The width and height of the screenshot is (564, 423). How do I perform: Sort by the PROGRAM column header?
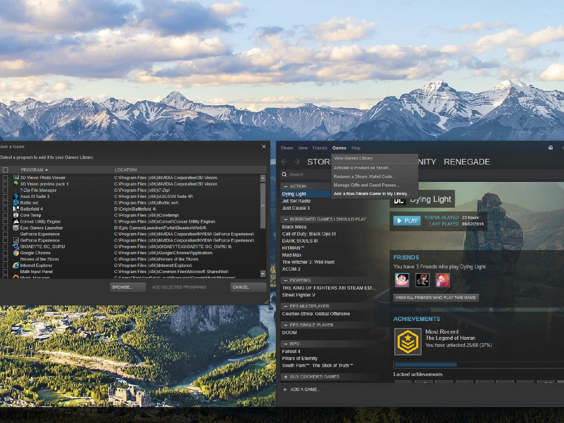coord(34,170)
